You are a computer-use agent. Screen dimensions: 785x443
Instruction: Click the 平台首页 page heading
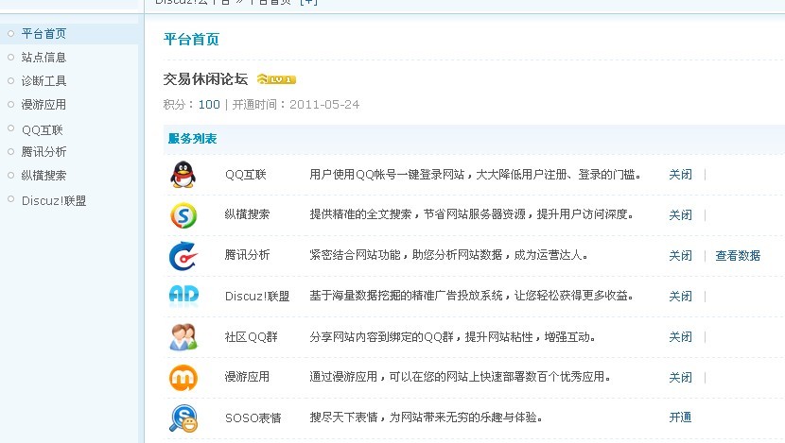pos(191,39)
